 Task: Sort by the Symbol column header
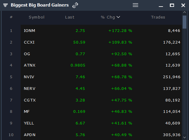click(x=36, y=17)
